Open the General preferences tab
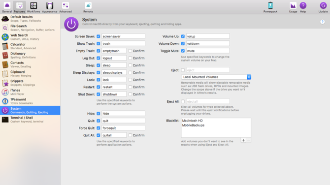Screen dimensions: 330x185 [7, 7]
